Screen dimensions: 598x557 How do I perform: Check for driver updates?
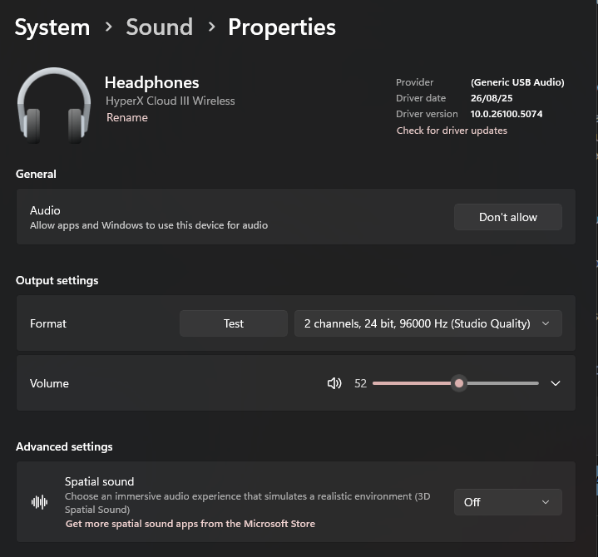pos(452,131)
